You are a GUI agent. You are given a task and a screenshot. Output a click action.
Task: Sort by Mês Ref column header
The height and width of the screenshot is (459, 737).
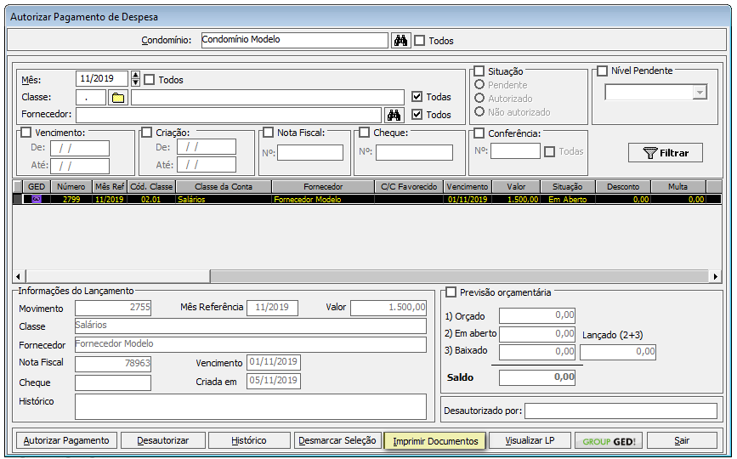110,186
